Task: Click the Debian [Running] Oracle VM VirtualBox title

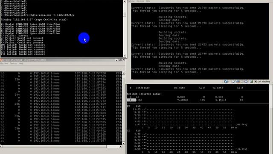Action: (24, 60)
